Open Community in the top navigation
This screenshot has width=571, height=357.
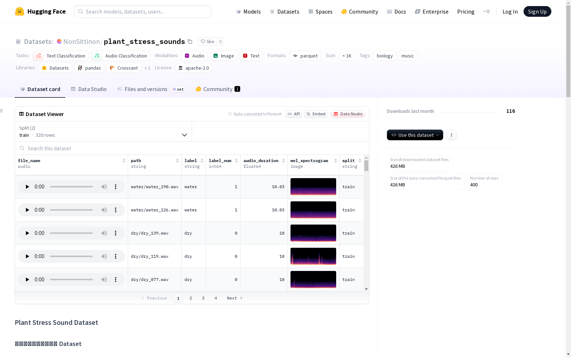[x=360, y=11]
